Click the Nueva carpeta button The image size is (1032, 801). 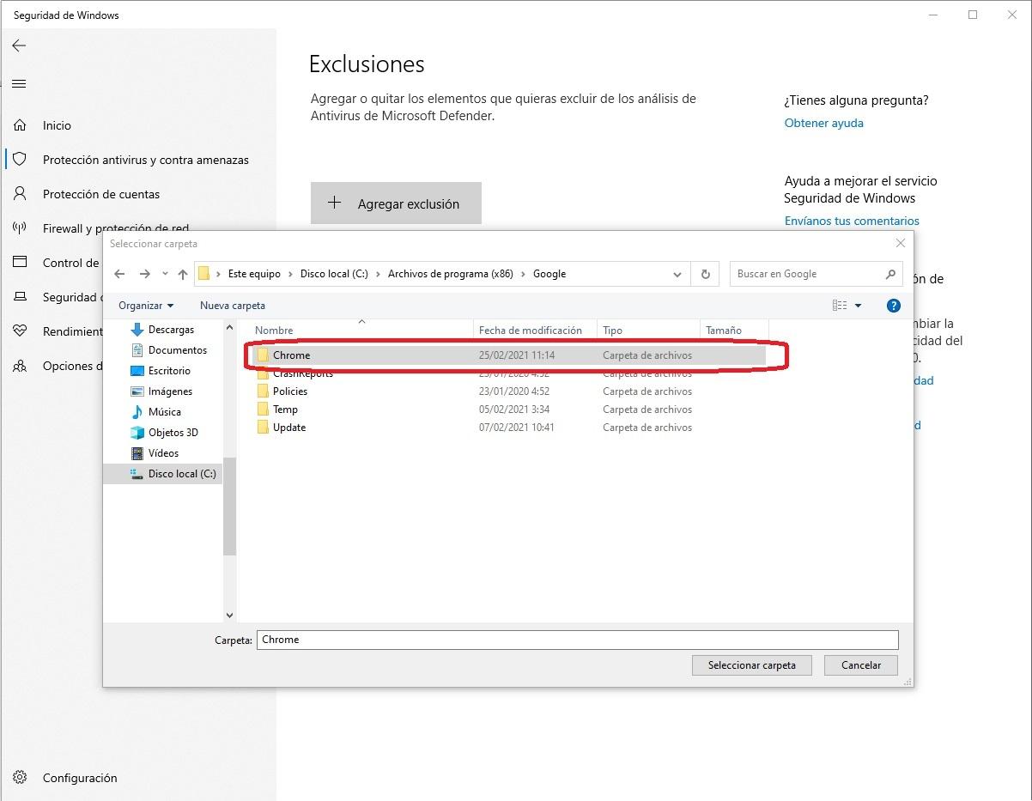(232, 306)
